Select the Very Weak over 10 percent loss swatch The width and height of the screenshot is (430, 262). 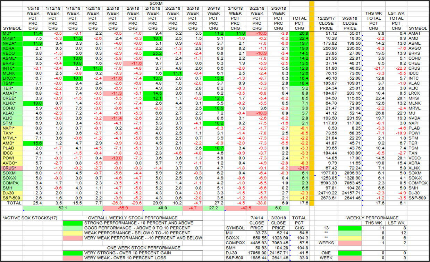(73, 258)
